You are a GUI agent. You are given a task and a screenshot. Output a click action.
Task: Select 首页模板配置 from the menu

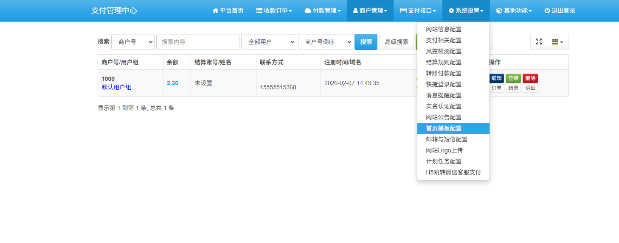pyautogui.click(x=444, y=128)
